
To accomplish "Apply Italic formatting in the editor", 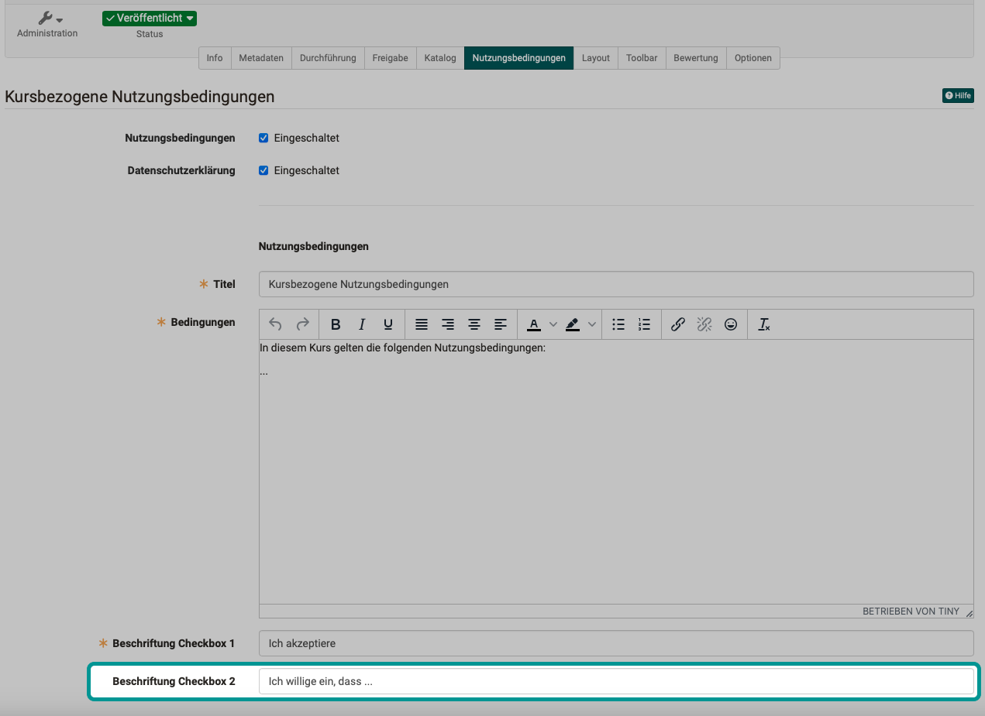I will 361,324.
